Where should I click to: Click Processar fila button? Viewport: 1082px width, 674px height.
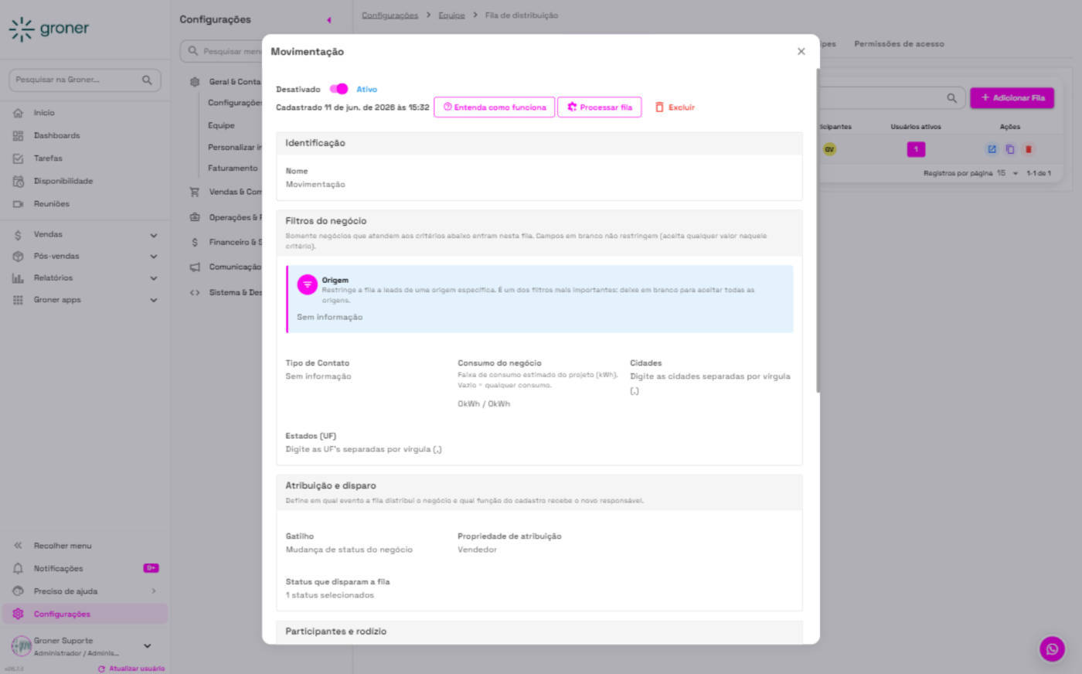pyautogui.click(x=600, y=107)
